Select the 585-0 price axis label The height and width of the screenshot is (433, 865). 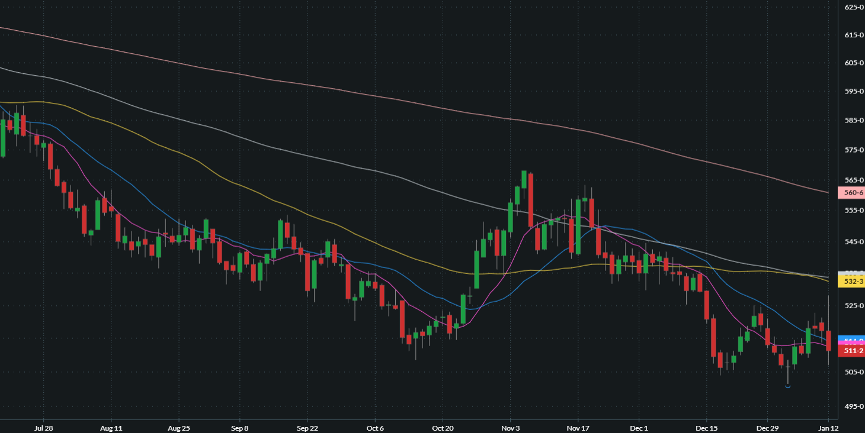click(854, 120)
